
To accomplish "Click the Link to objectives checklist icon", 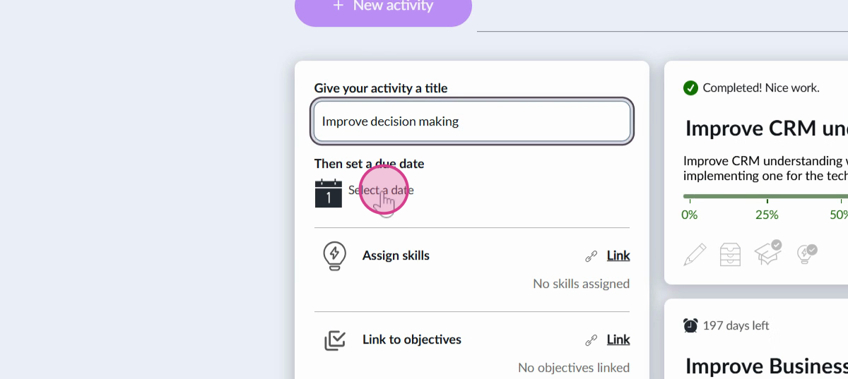I will click(334, 340).
